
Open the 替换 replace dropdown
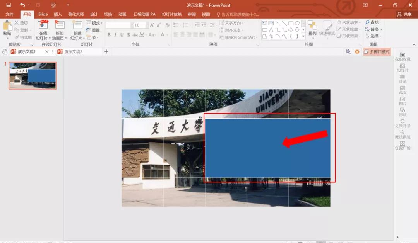373,29
